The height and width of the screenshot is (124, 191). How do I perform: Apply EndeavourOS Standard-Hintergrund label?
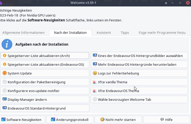[37, 108]
